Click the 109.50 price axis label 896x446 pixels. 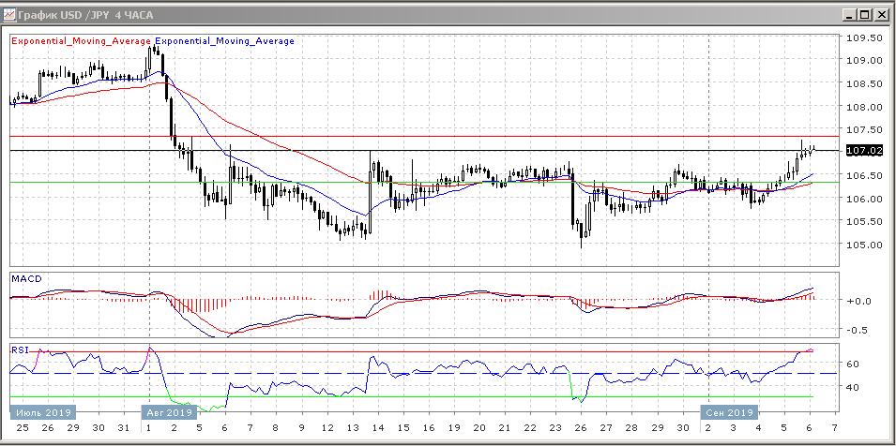[863, 38]
